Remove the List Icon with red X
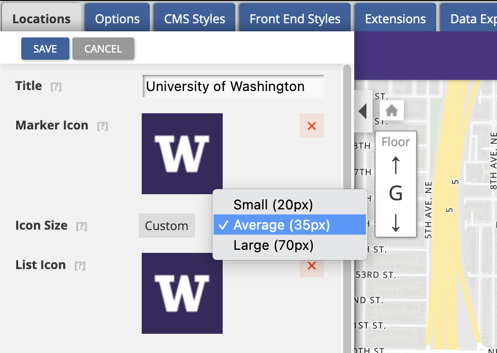Screen dimensions: 497x353 tap(312, 266)
